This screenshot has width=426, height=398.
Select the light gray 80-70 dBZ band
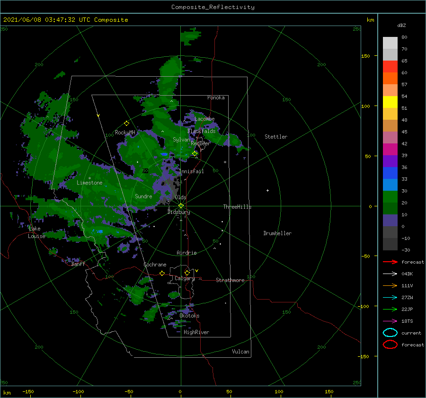[x=390, y=43]
